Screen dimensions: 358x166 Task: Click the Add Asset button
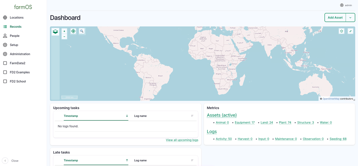(335, 18)
